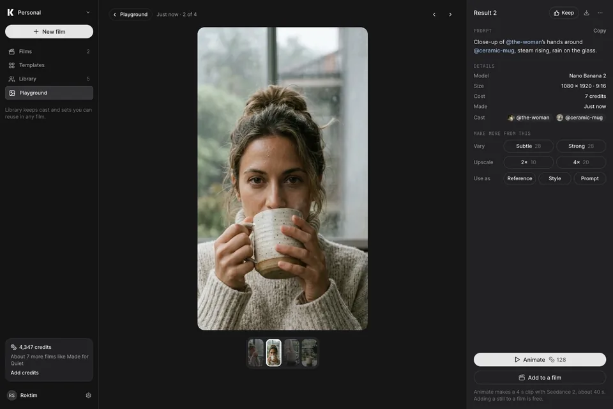
Task: Click the 7 credits cost value
Action: pos(595,96)
